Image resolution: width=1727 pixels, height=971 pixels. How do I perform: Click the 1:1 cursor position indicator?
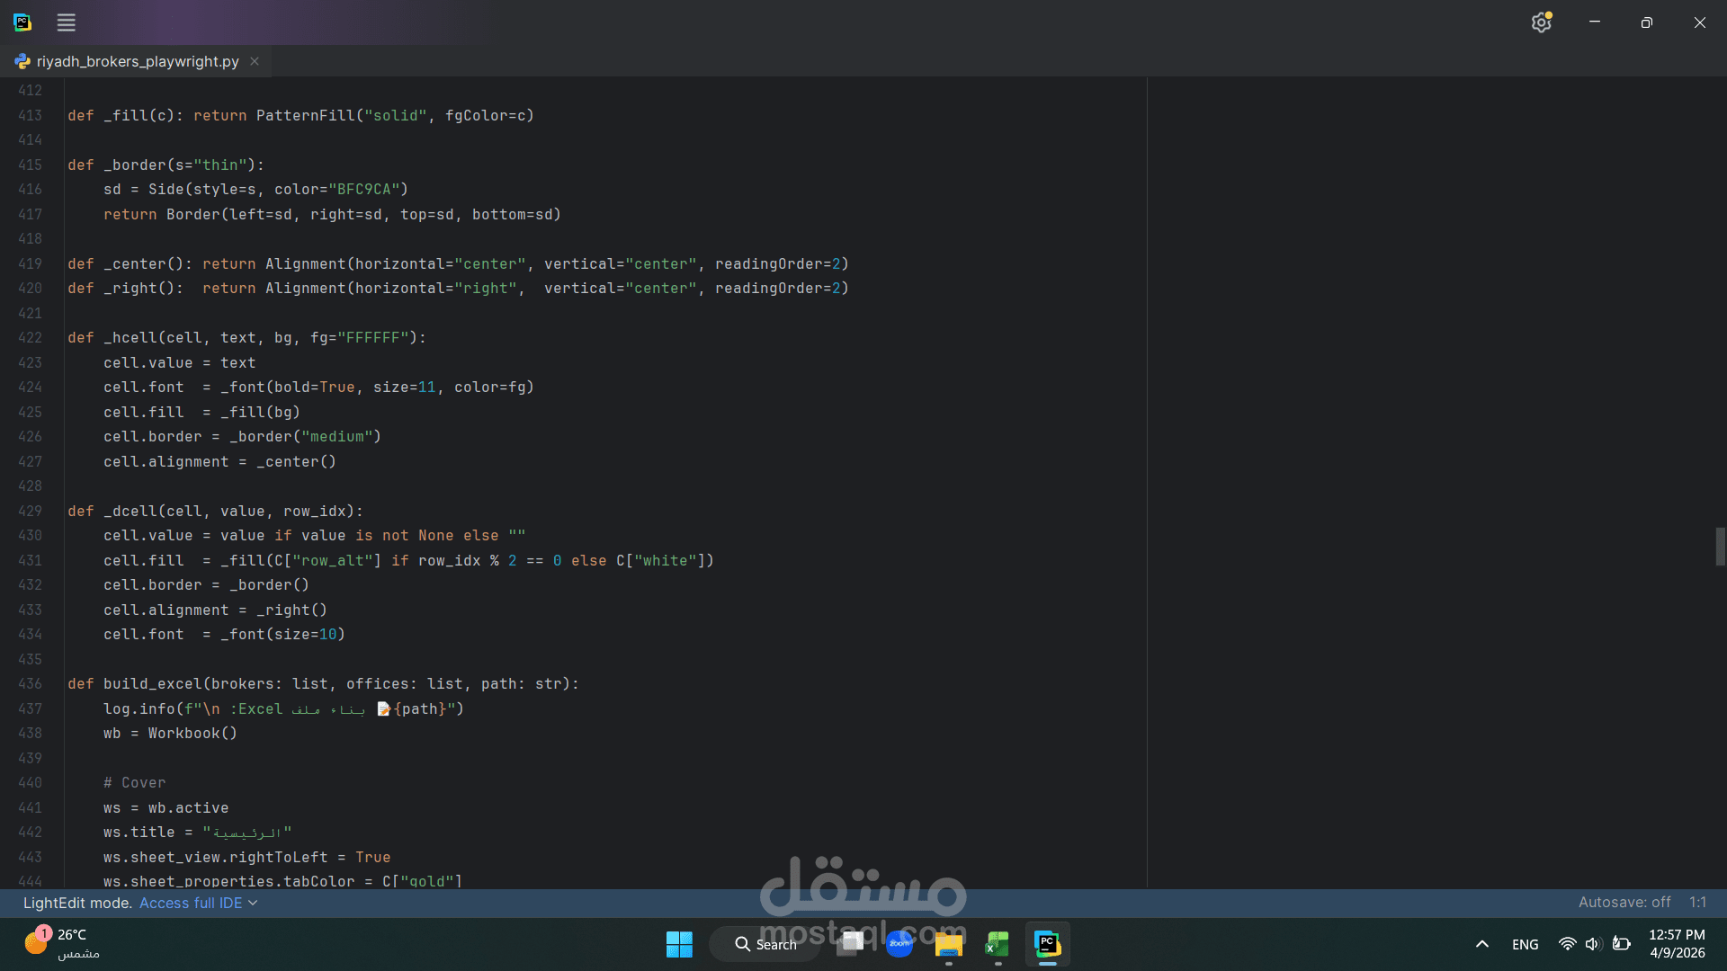[x=1697, y=902]
